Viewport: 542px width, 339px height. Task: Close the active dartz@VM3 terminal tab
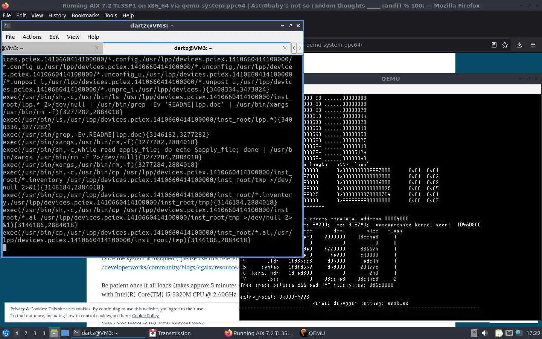pos(285,48)
